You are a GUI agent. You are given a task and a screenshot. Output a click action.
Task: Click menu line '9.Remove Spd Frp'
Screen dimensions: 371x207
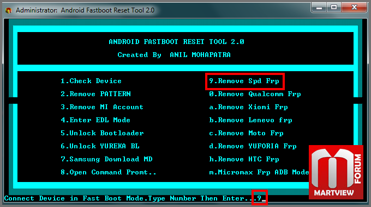[x=244, y=81]
